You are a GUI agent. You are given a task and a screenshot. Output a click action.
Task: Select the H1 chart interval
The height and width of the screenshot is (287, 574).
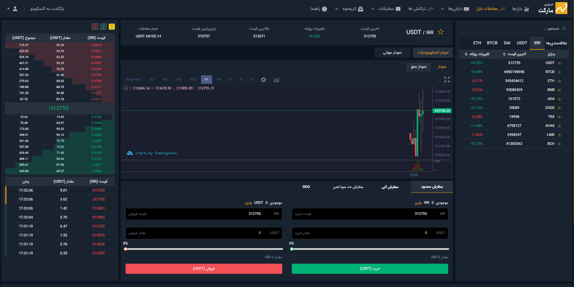[x=206, y=80]
